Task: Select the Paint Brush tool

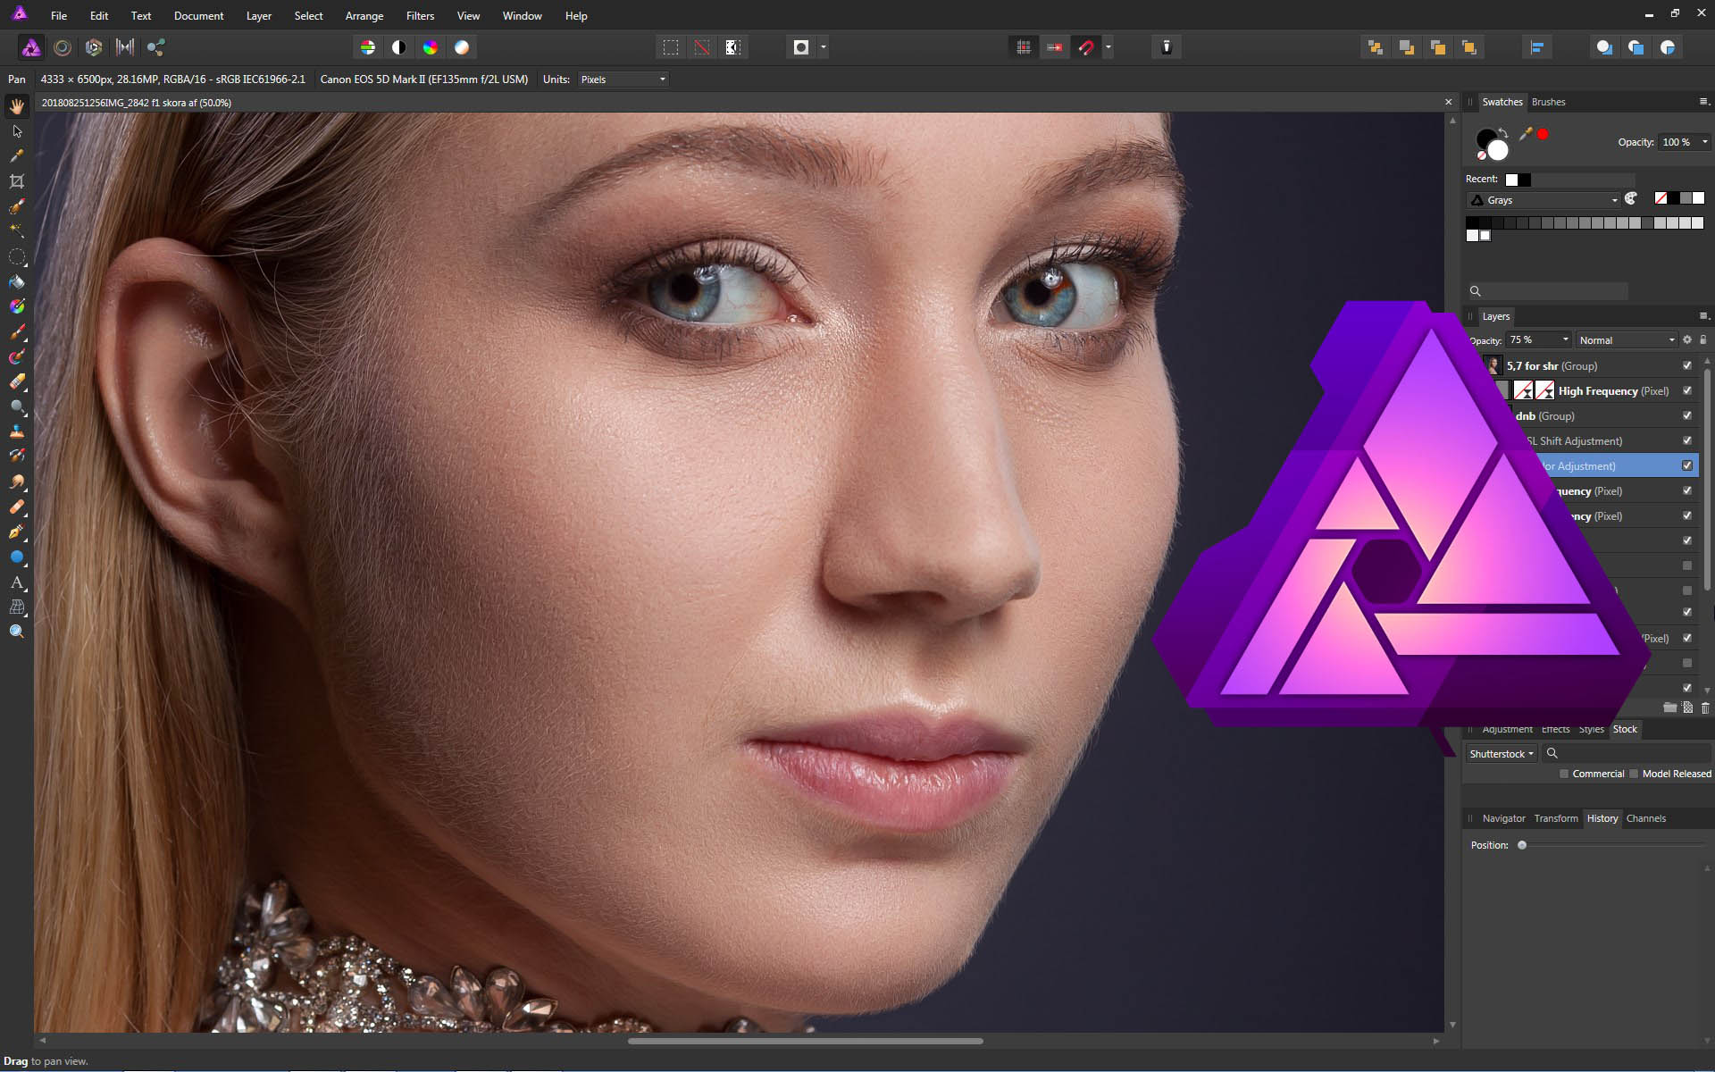Action: click(17, 332)
